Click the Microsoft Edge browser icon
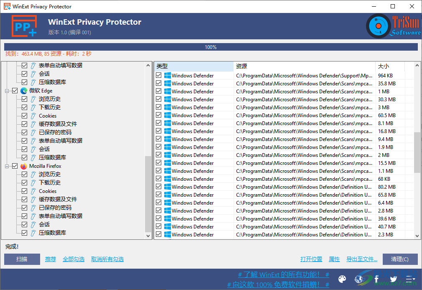 click(x=24, y=91)
